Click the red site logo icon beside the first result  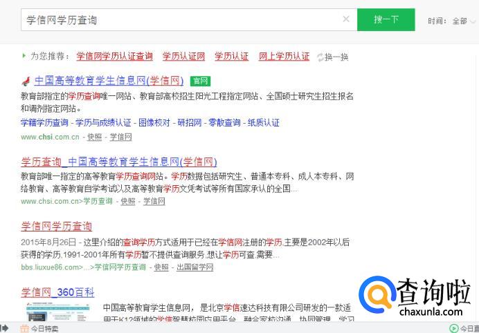point(26,82)
